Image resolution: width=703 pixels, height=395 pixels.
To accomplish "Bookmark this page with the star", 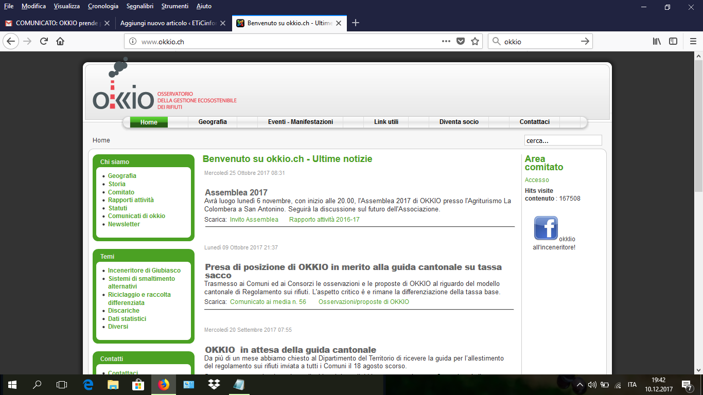I will pos(475,41).
